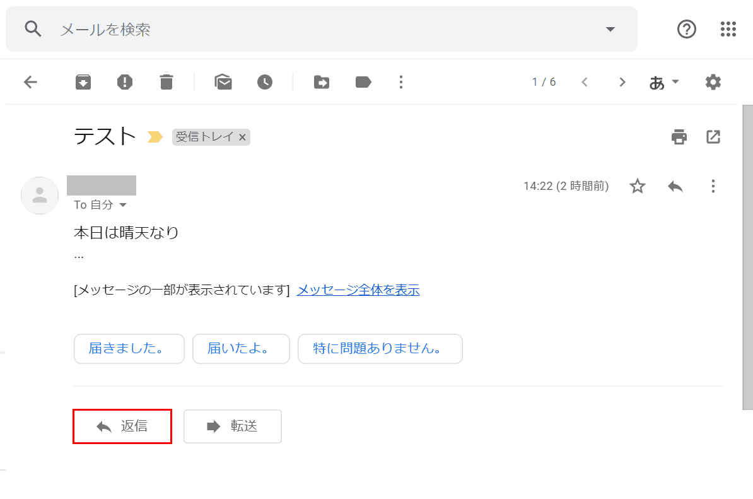Click the 返信 reply button
The image size is (753, 499).
122,426
